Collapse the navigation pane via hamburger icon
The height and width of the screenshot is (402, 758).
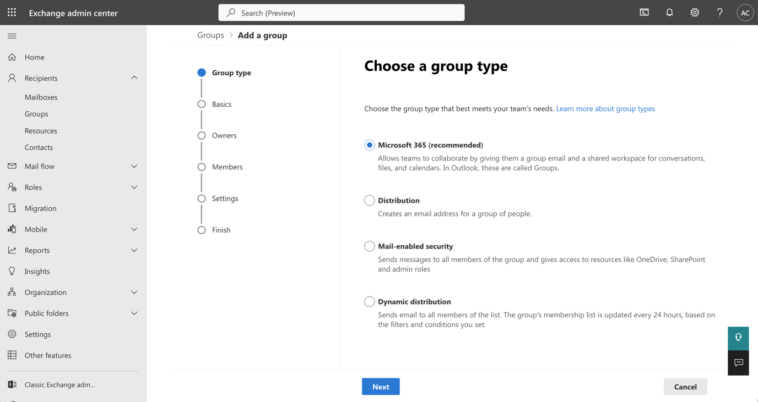11,36
